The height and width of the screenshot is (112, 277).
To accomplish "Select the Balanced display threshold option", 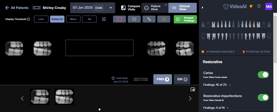I will coord(57,19).
